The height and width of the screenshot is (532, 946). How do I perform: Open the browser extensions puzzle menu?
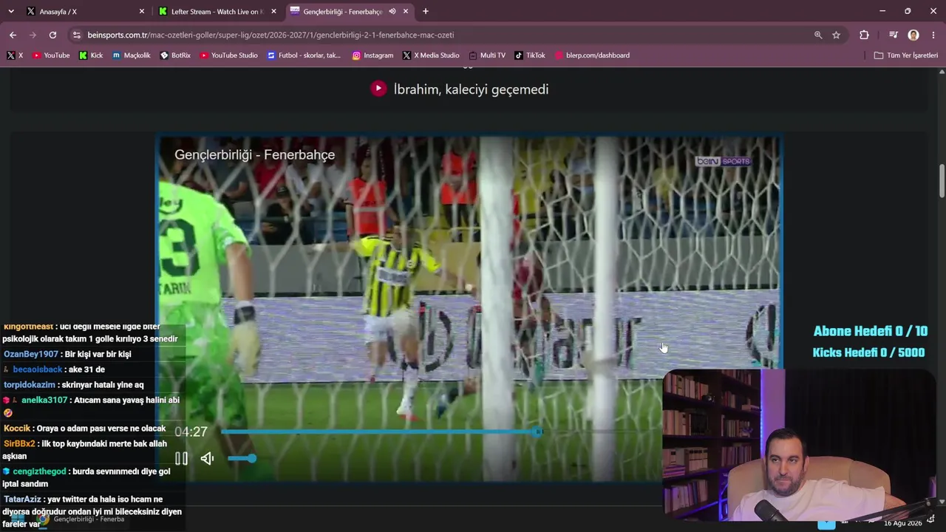coord(864,35)
